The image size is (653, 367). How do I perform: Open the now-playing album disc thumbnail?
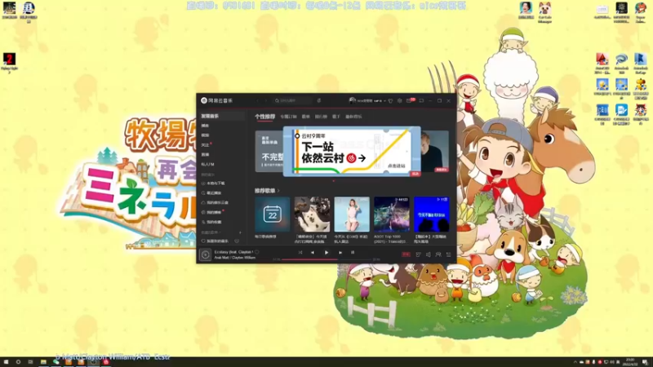coord(206,254)
